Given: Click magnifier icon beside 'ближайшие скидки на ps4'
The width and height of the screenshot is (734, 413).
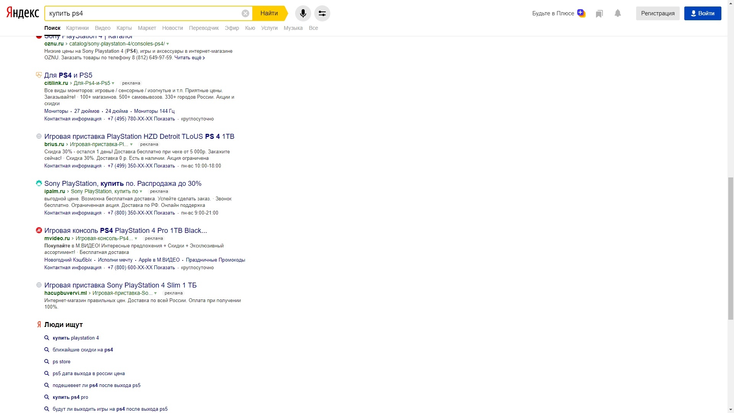Looking at the screenshot, I should click(47, 350).
